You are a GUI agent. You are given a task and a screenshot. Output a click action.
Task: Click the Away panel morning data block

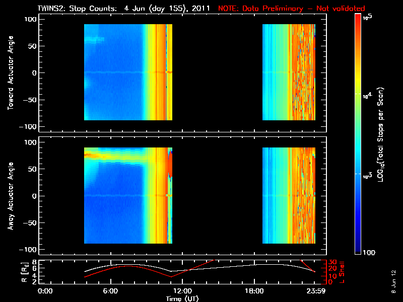pyautogui.click(x=128, y=195)
